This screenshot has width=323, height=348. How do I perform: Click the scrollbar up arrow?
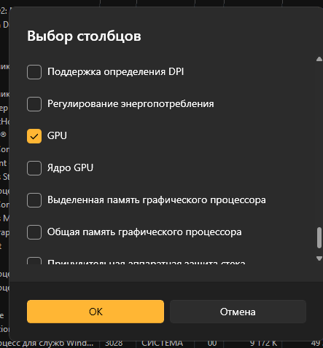point(319,59)
